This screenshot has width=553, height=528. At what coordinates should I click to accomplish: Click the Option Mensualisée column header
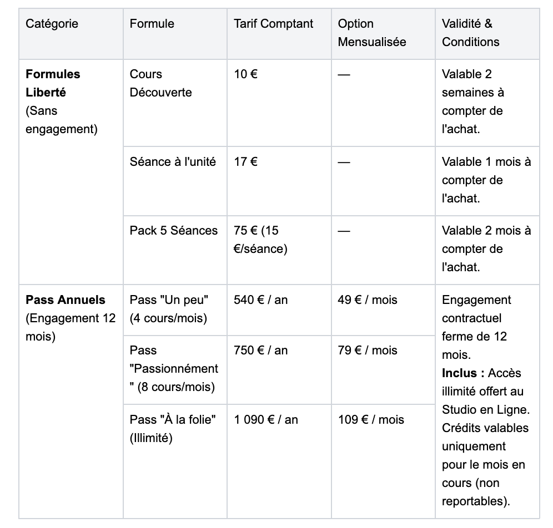tap(383, 34)
